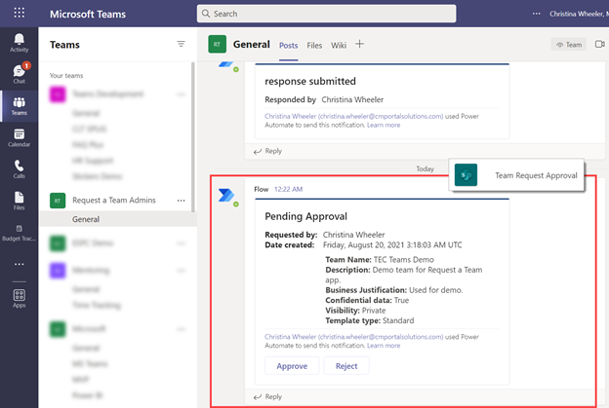Add a new tab with the plus icon

(x=360, y=44)
